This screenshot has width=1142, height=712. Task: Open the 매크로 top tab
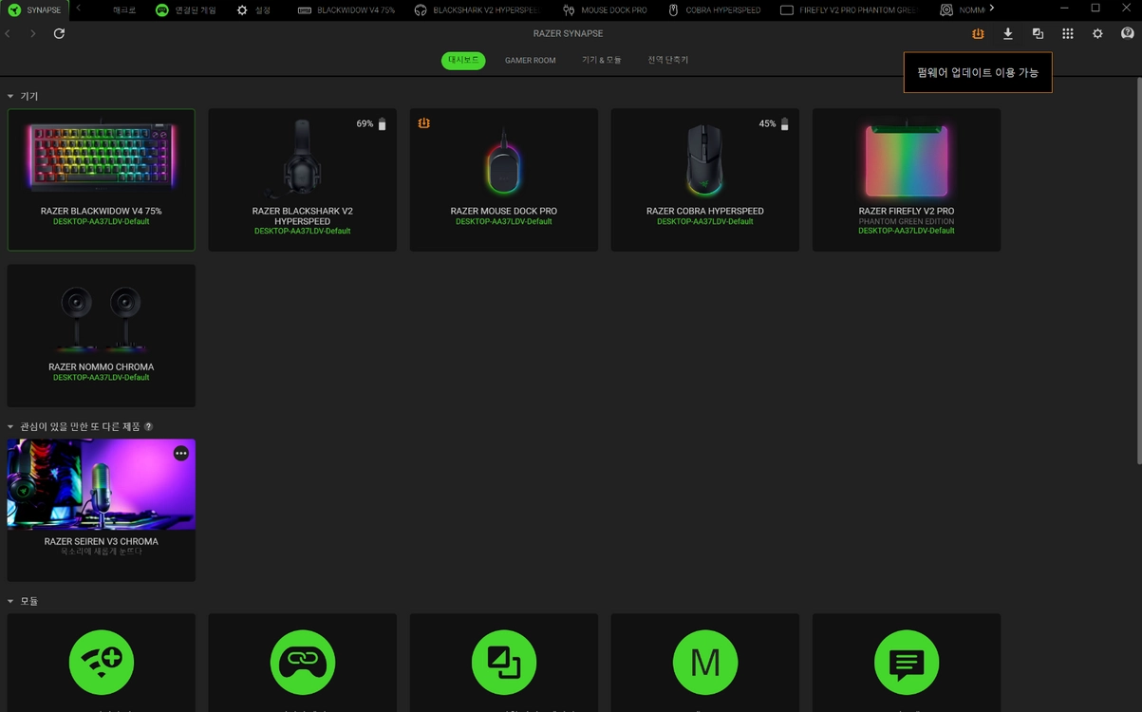(x=124, y=9)
